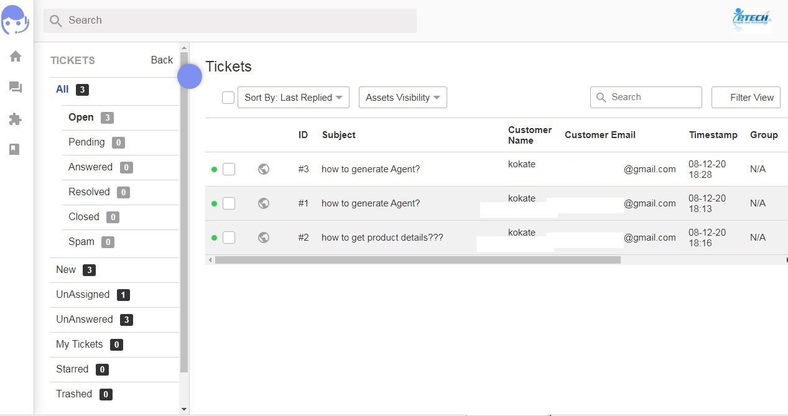
Task: Select the checkbox for ticket #1
Action: [x=229, y=203]
